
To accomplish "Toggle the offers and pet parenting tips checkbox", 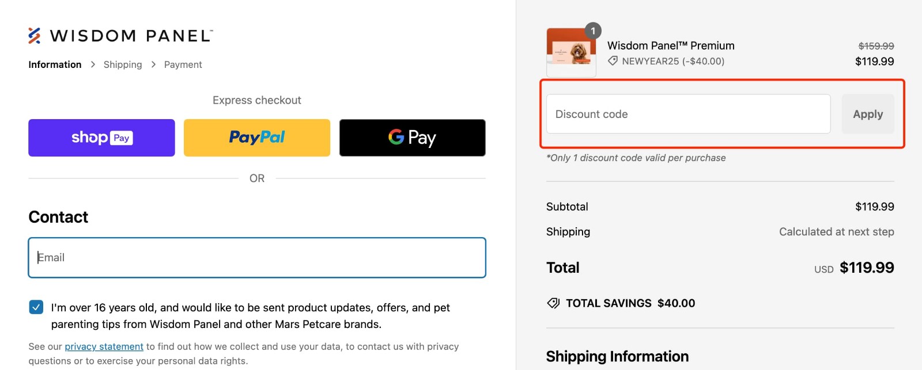I will 36,307.
